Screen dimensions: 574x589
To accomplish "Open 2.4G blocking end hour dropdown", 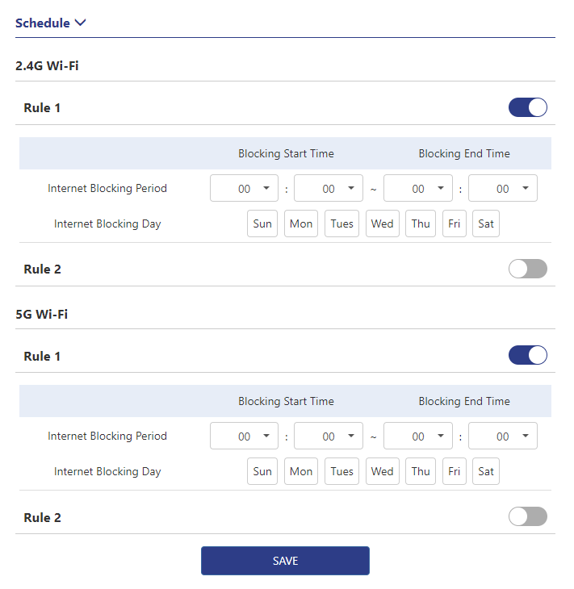I will (x=417, y=189).
